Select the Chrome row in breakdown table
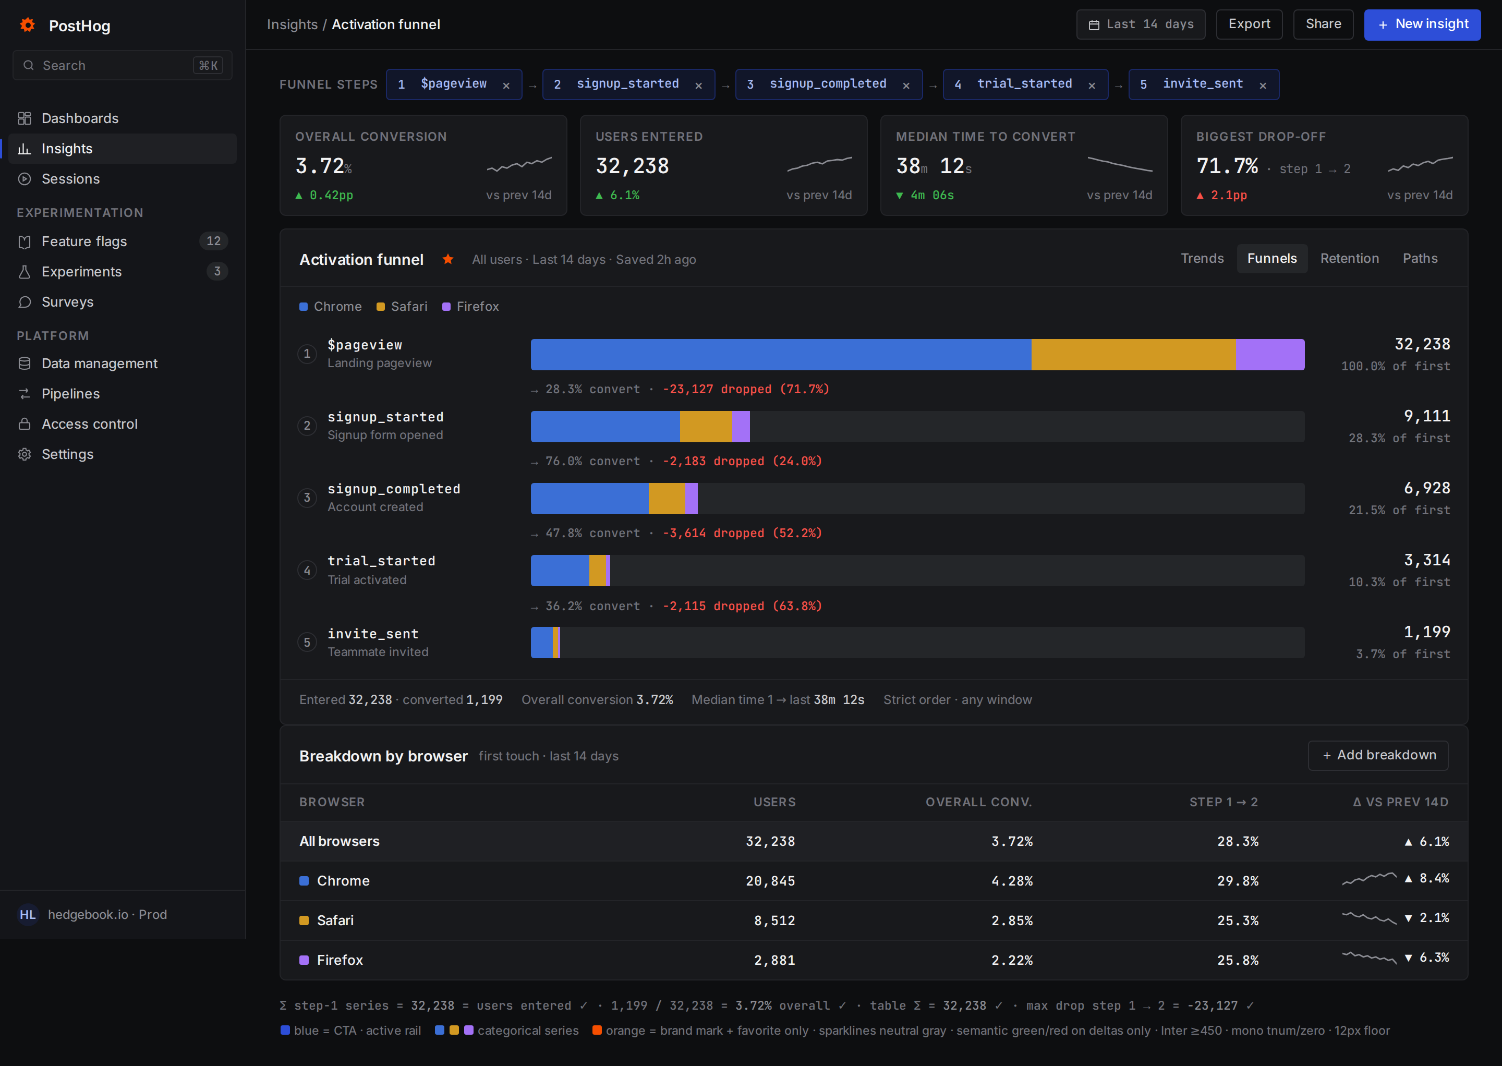 (874, 881)
